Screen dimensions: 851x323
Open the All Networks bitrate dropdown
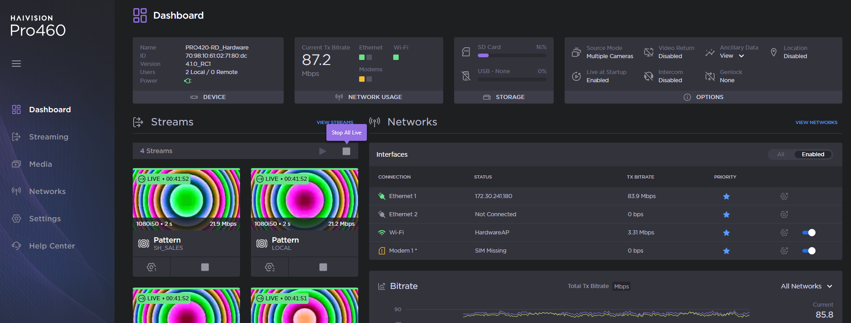click(806, 286)
